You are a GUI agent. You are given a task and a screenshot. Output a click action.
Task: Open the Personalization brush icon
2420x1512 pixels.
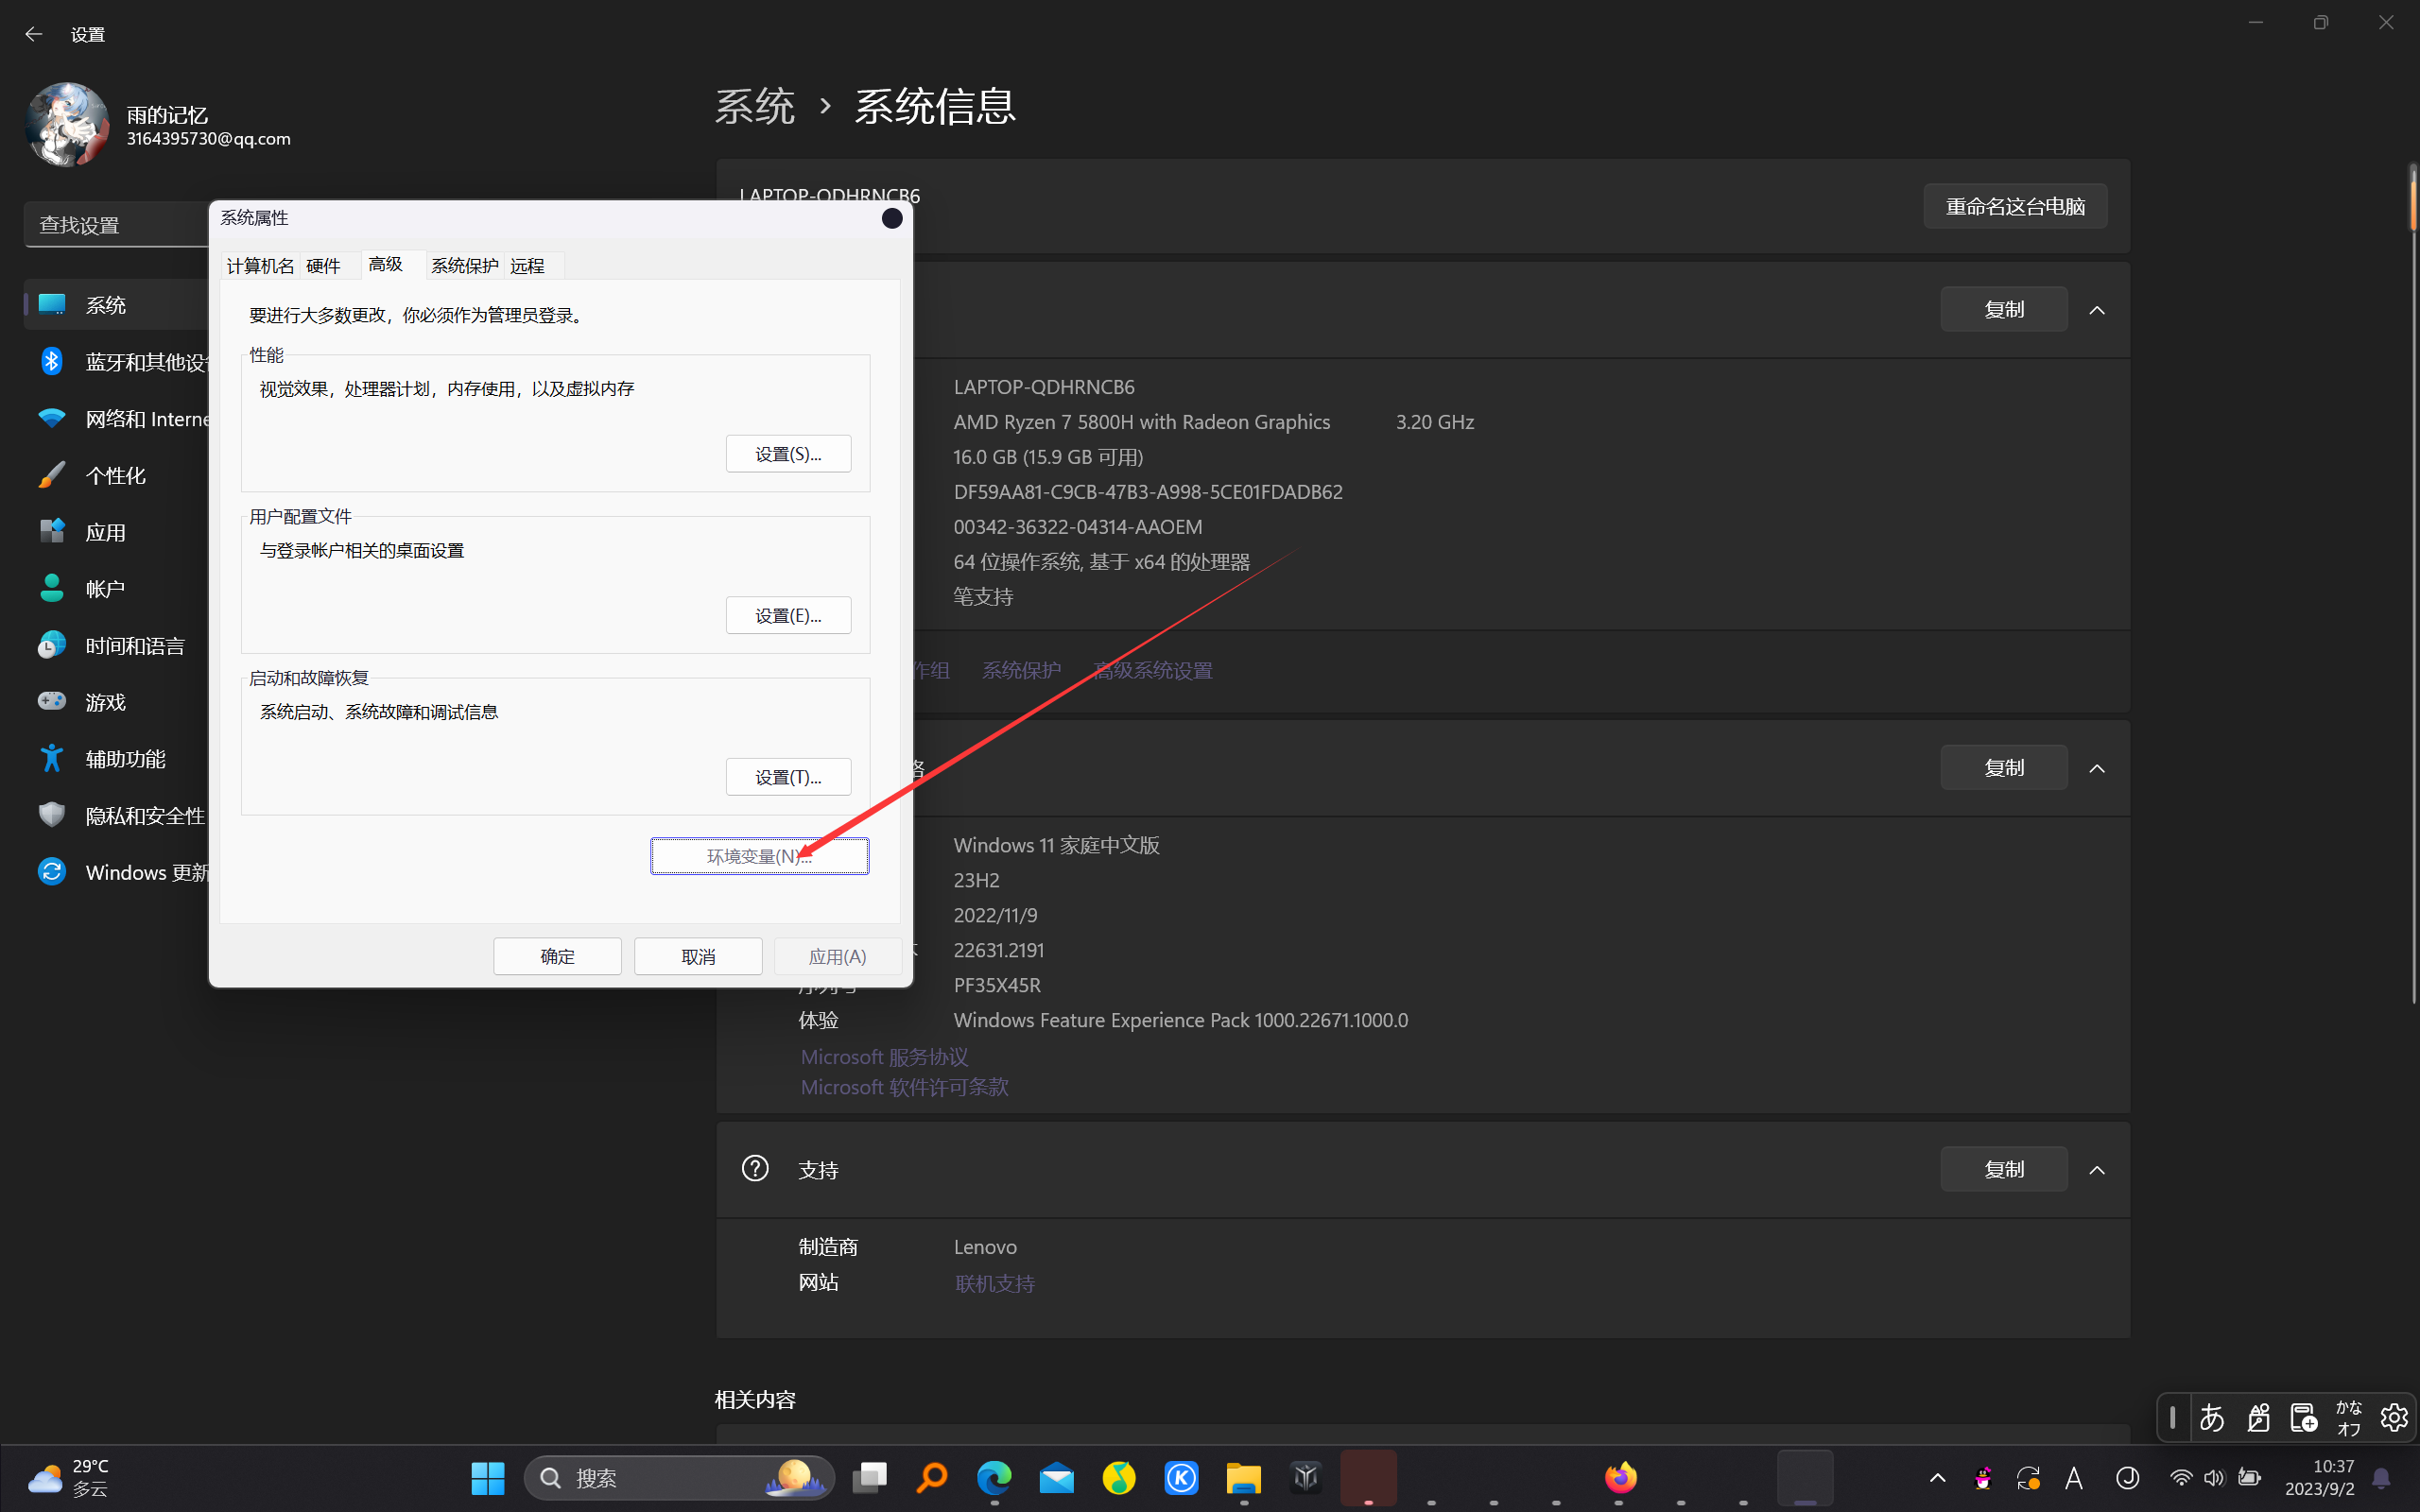tap(52, 475)
